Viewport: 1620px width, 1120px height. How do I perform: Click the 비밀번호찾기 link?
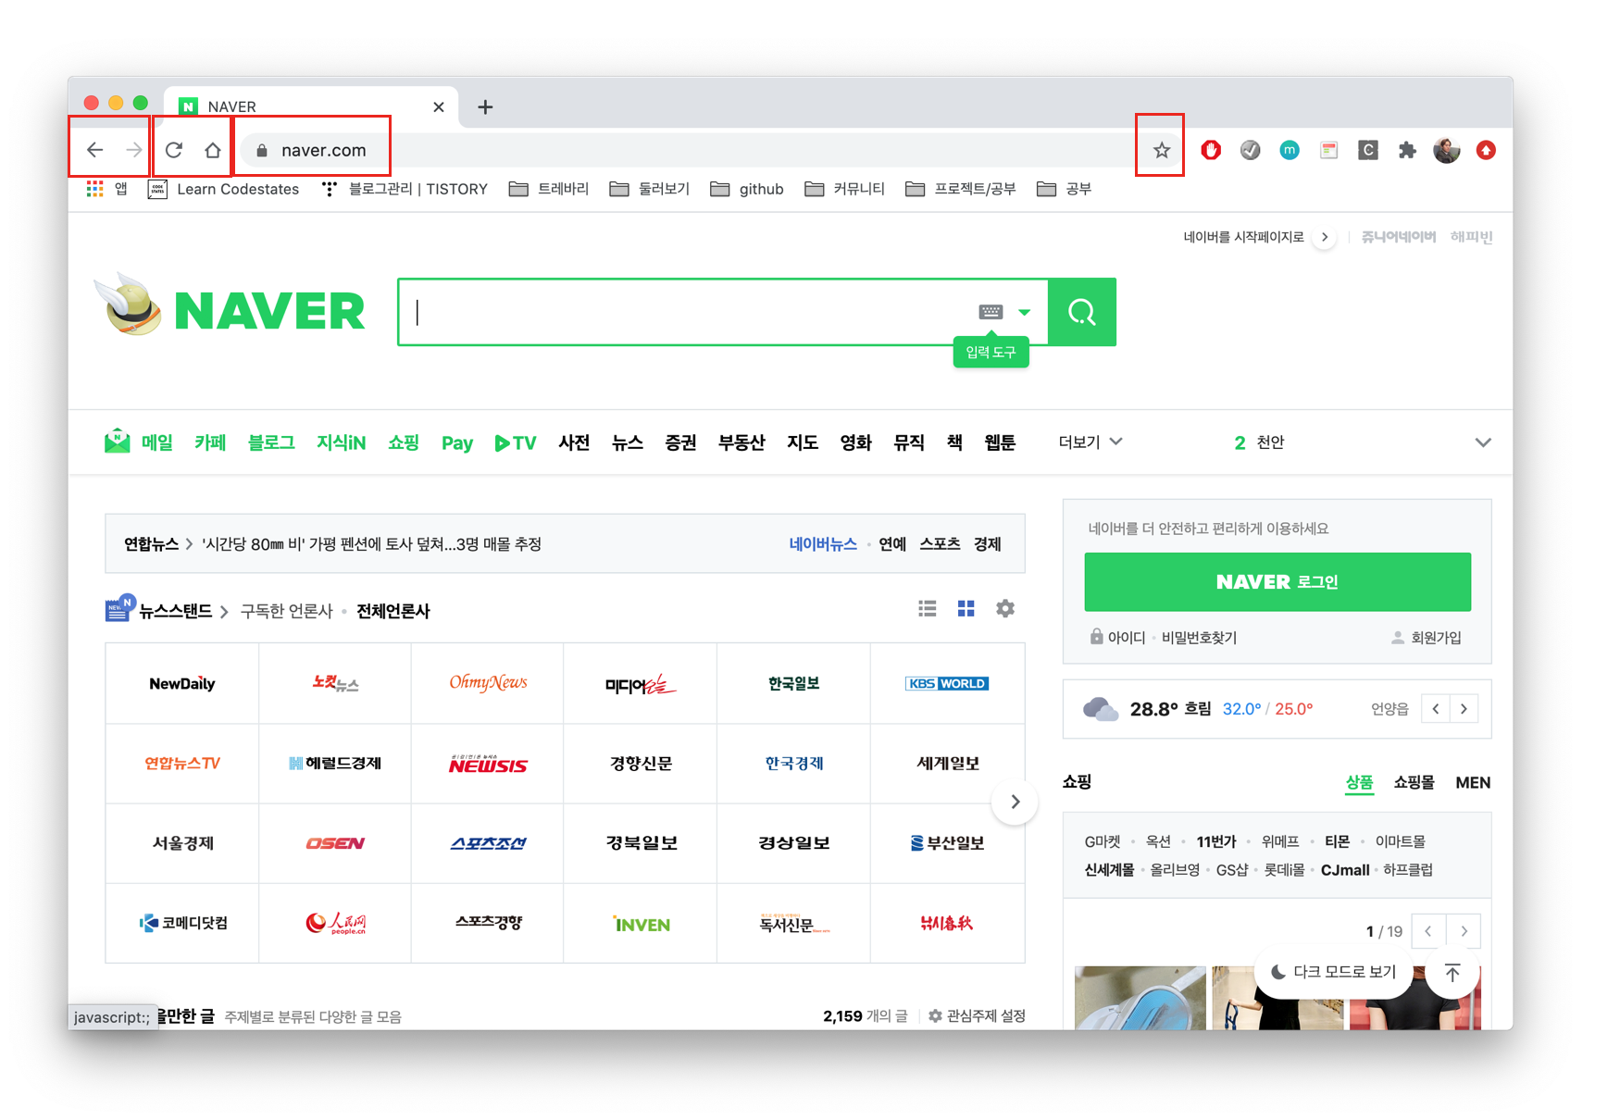(x=1199, y=638)
